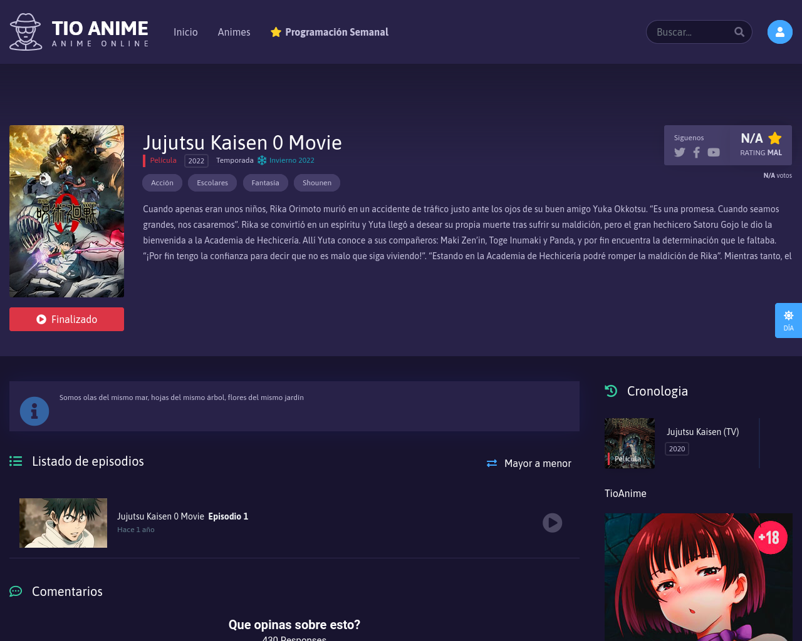The width and height of the screenshot is (802, 641).
Task: Open the Invierno 2022 season link
Action: pos(292,160)
